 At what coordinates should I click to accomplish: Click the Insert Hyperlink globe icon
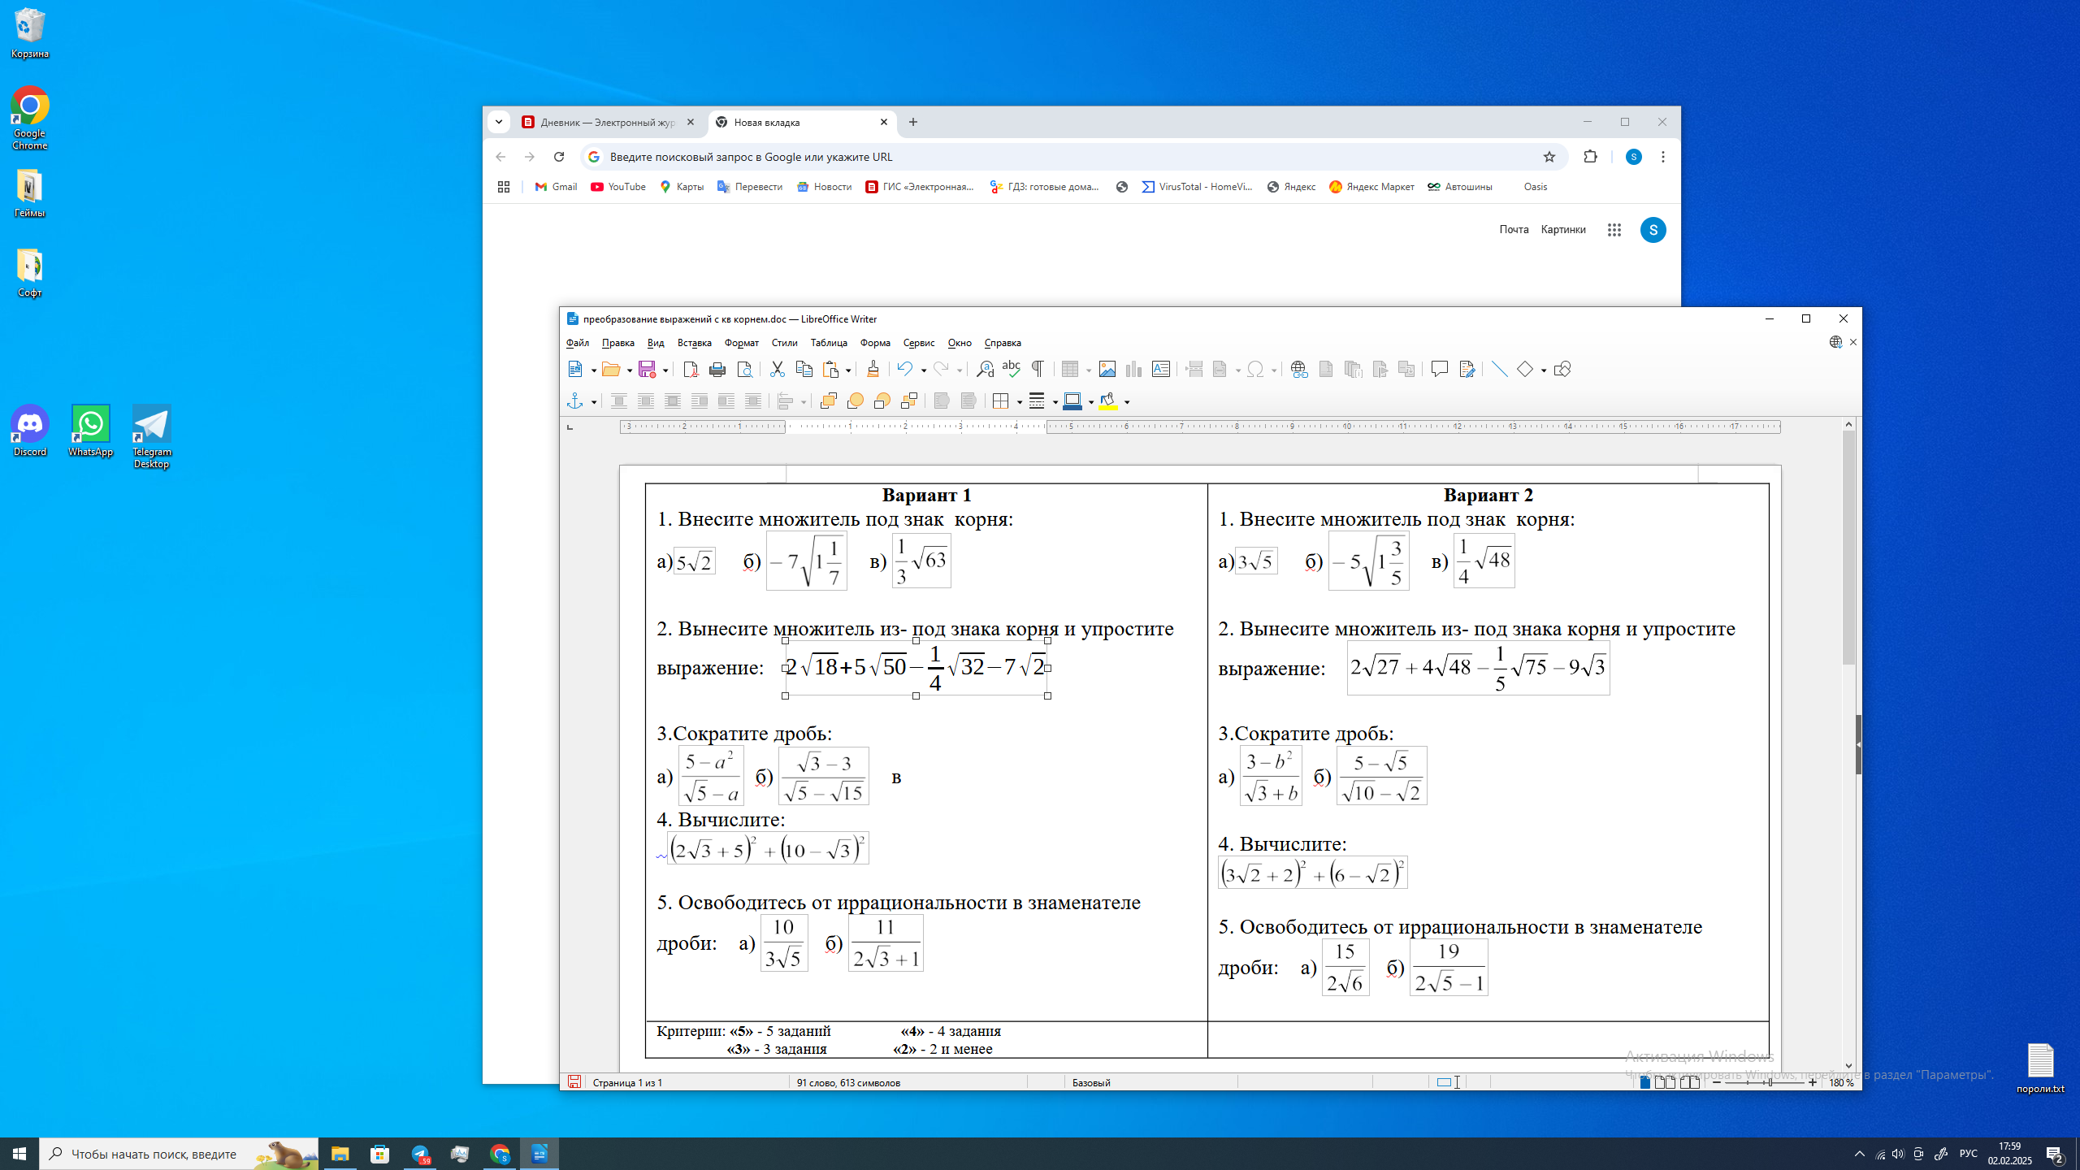[x=1299, y=370]
